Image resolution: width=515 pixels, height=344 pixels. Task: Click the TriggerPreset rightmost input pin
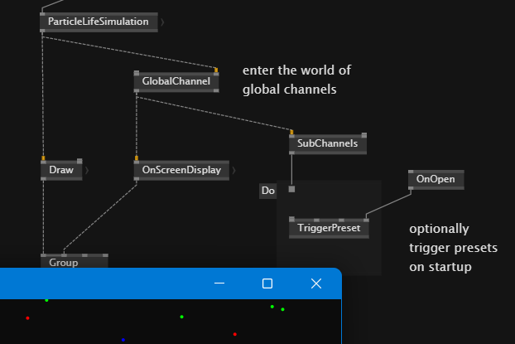(366, 220)
